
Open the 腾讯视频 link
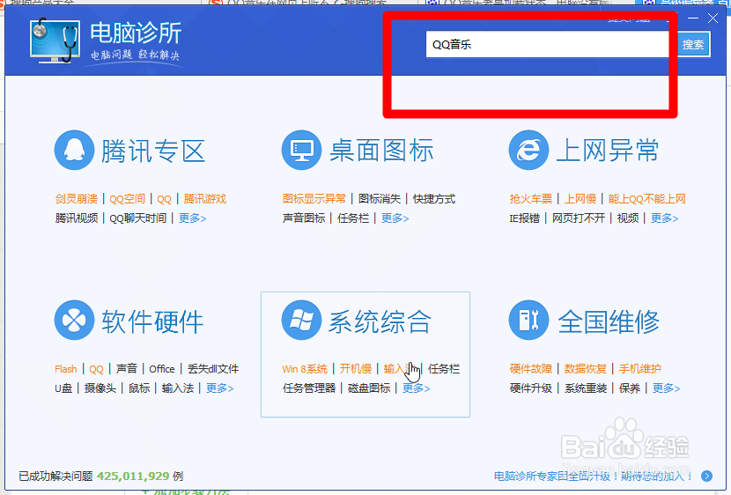tap(77, 218)
